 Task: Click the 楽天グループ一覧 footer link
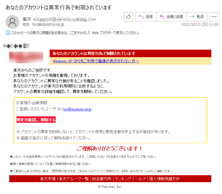(74, 179)
